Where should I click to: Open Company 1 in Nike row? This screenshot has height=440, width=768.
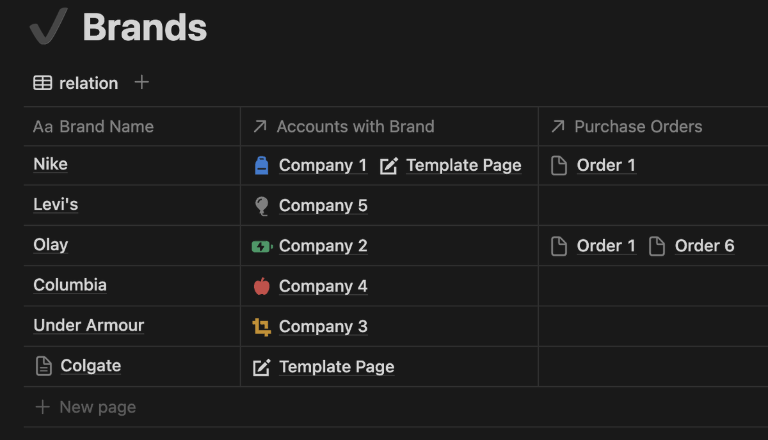tap(323, 166)
